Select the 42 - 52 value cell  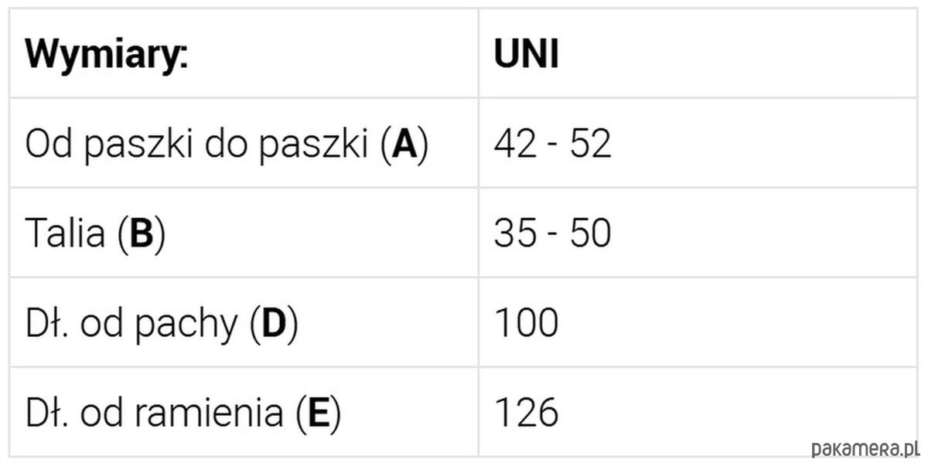pyautogui.click(x=698, y=143)
